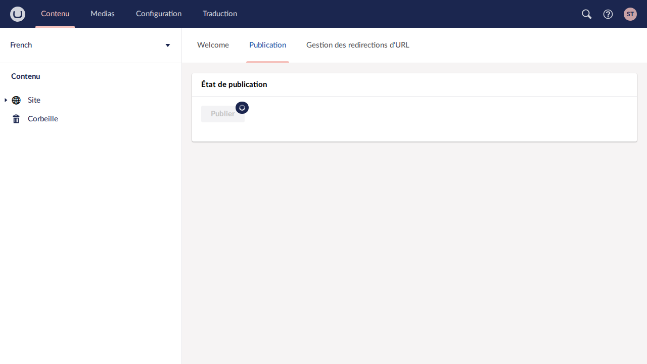Open the Configuration section
Image resolution: width=647 pixels, height=364 pixels.
pyautogui.click(x=159, y=14)
